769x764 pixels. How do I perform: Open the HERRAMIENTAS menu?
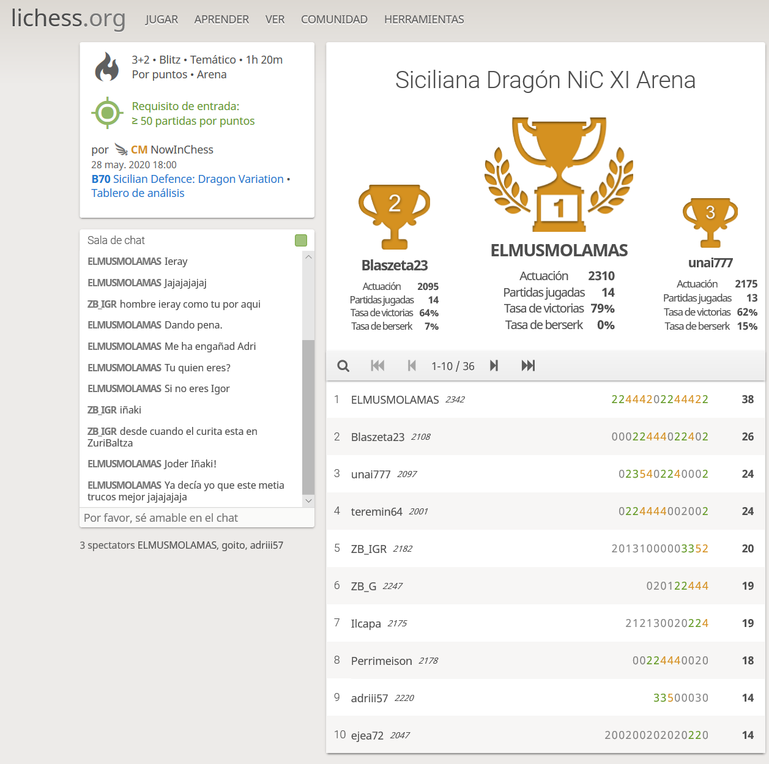[x=424, y=20]
